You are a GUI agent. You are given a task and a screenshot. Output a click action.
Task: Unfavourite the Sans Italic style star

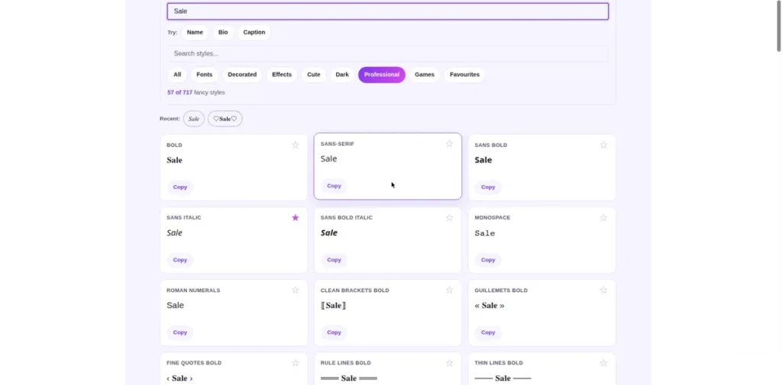pos(296,217)
